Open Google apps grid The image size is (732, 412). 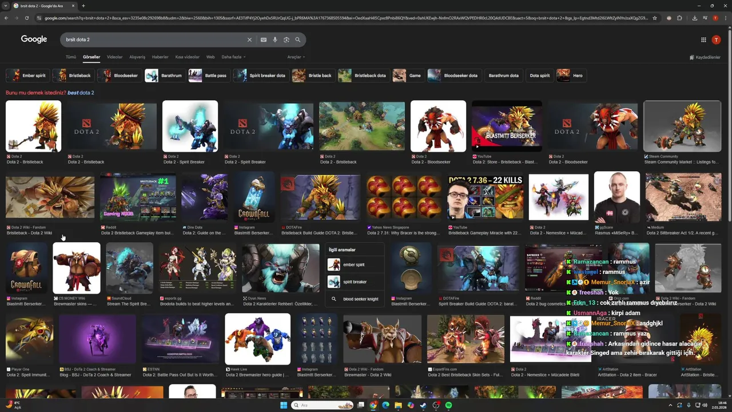[x=703, y=39]
